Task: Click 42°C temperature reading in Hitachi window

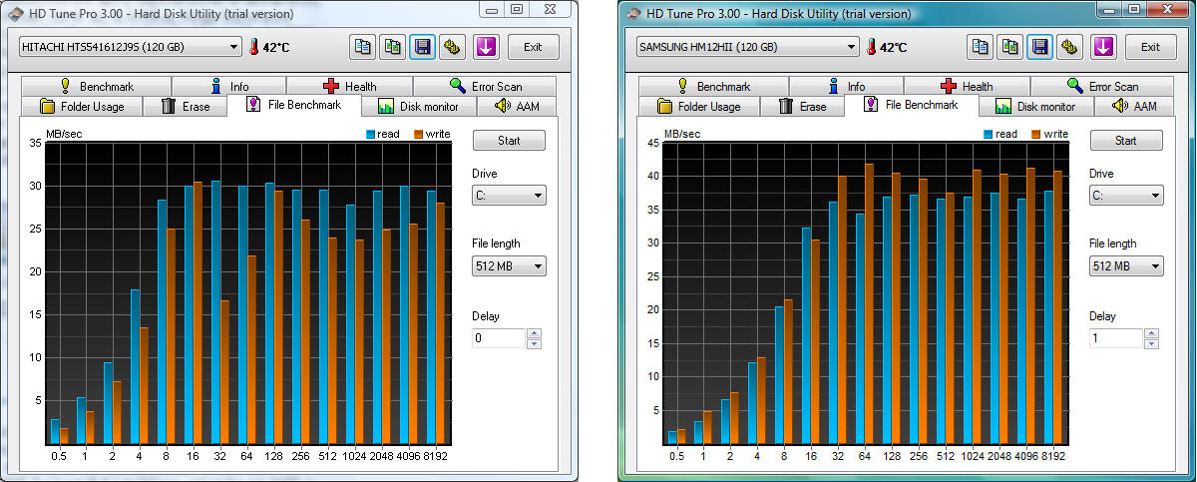Action: pos(277,47)
